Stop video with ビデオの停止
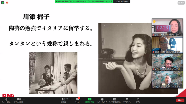Image resolution: width=186 pixels, height=104 pixels. coord(19,101)
